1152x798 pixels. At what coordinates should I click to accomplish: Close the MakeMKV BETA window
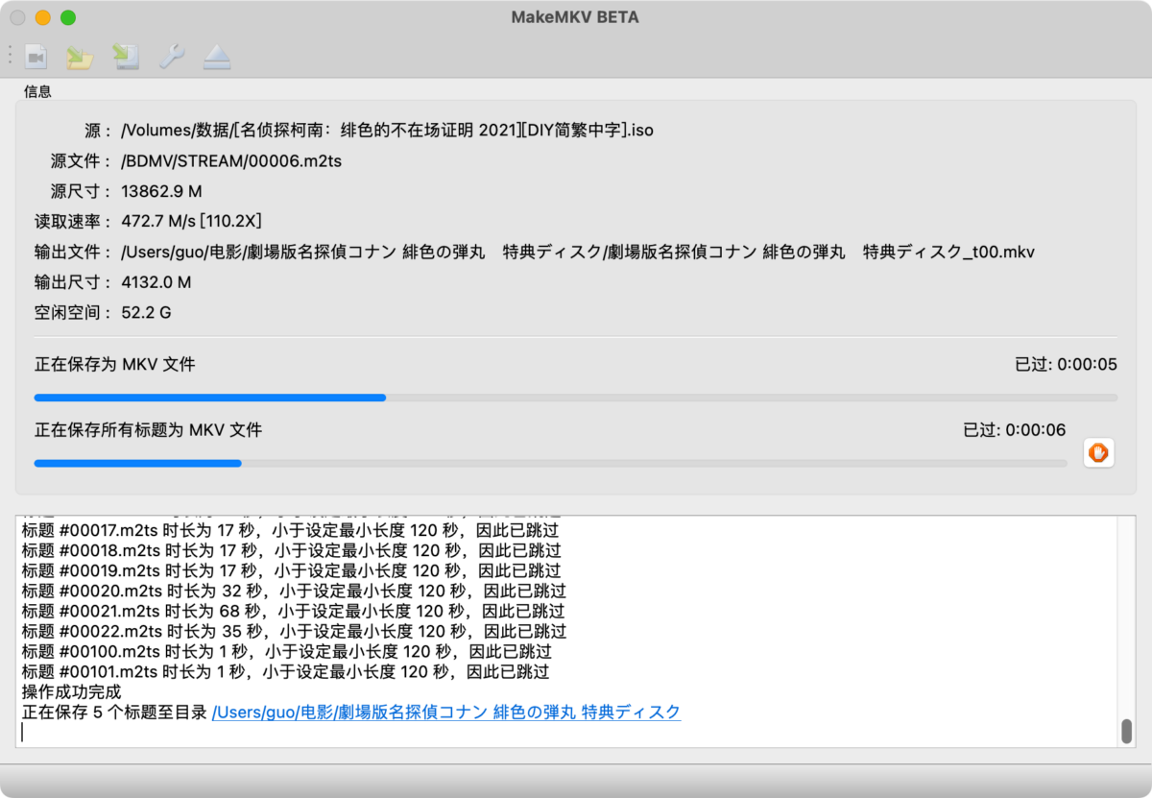18,17
